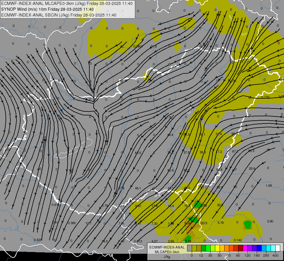Pick the cyan swatch after 250
This screenshot has width=284, height=261.
coord(269,248)
